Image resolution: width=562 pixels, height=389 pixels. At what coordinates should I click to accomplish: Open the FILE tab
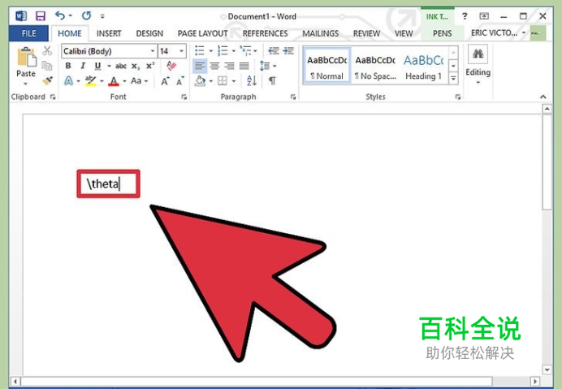click(28, 33)
